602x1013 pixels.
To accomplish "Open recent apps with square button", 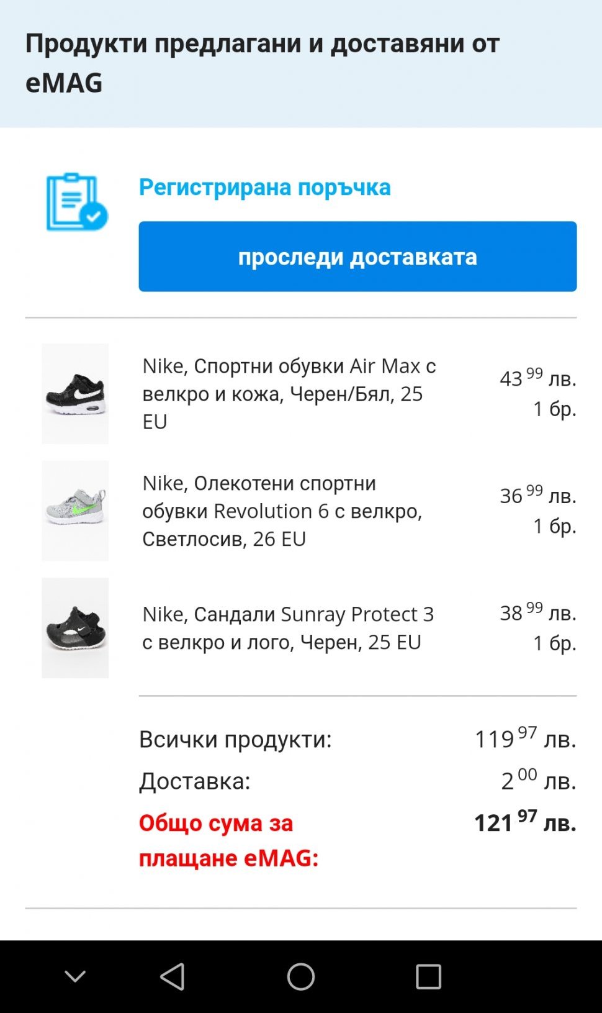I will [428, 976].
